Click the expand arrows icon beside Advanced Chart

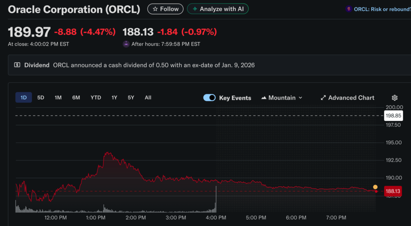[323, 98]
